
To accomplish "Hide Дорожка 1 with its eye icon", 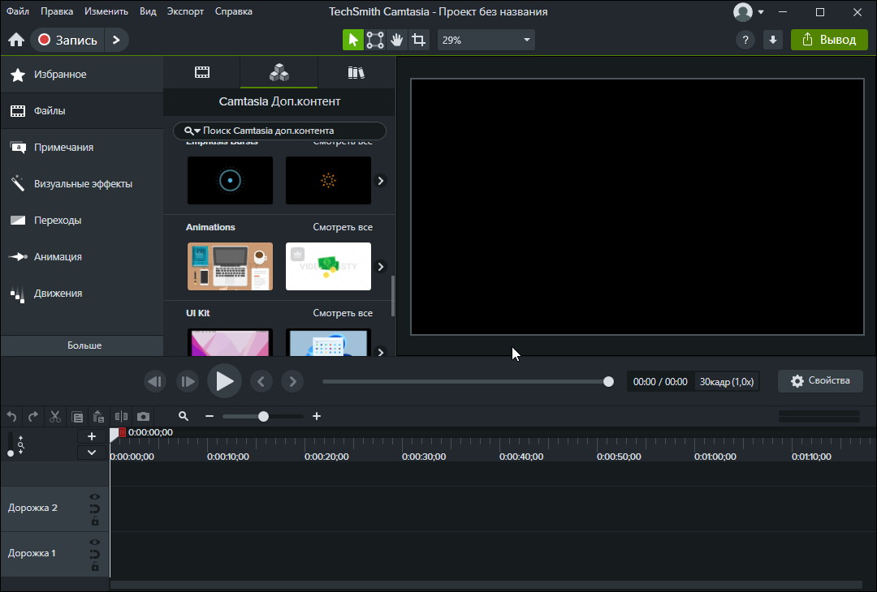I will tap(94, 543).
